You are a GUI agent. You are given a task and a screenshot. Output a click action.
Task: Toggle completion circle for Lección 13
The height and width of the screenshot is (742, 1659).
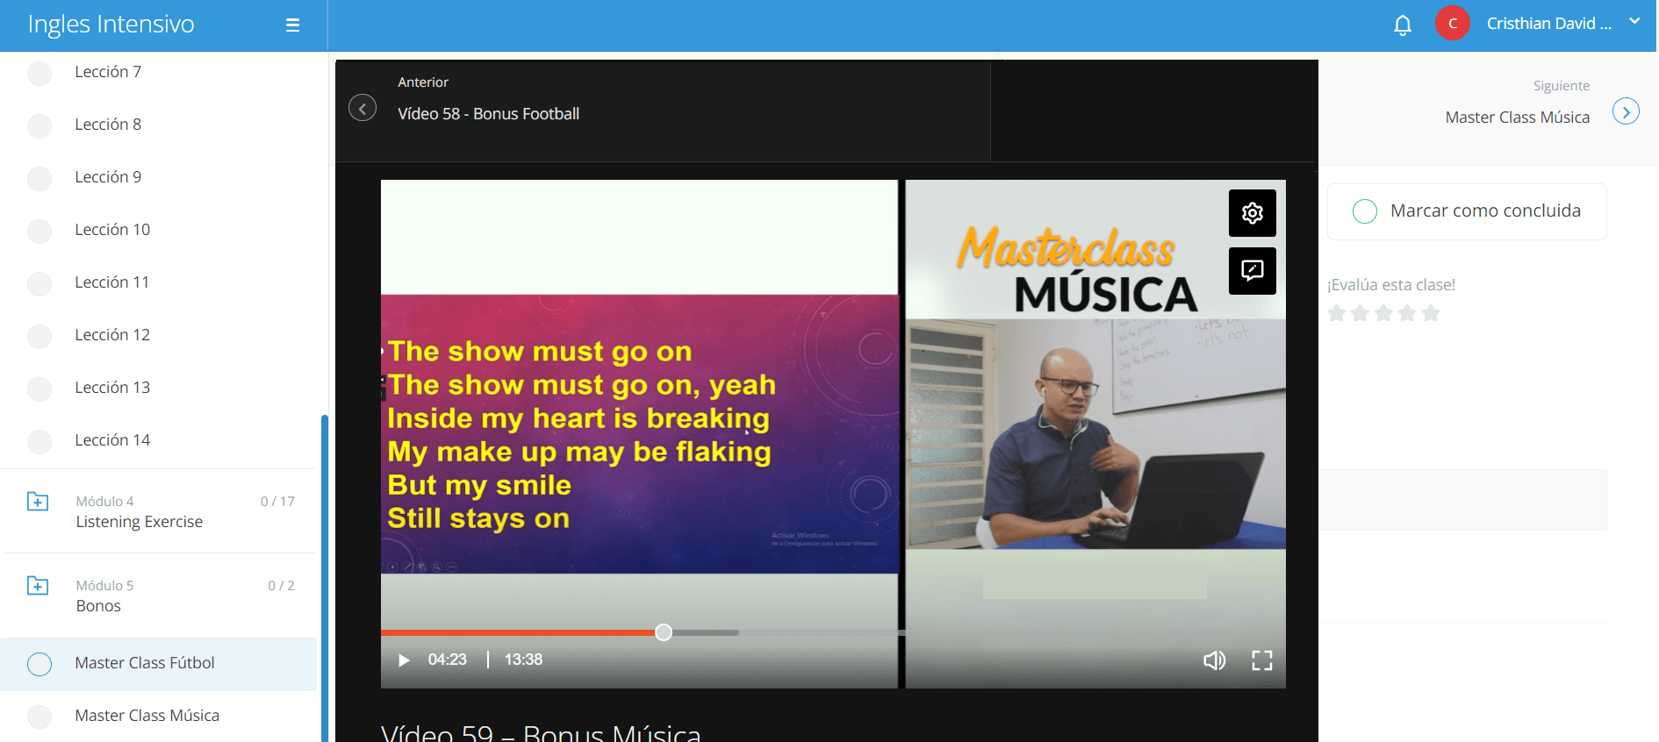click(39, 389)
